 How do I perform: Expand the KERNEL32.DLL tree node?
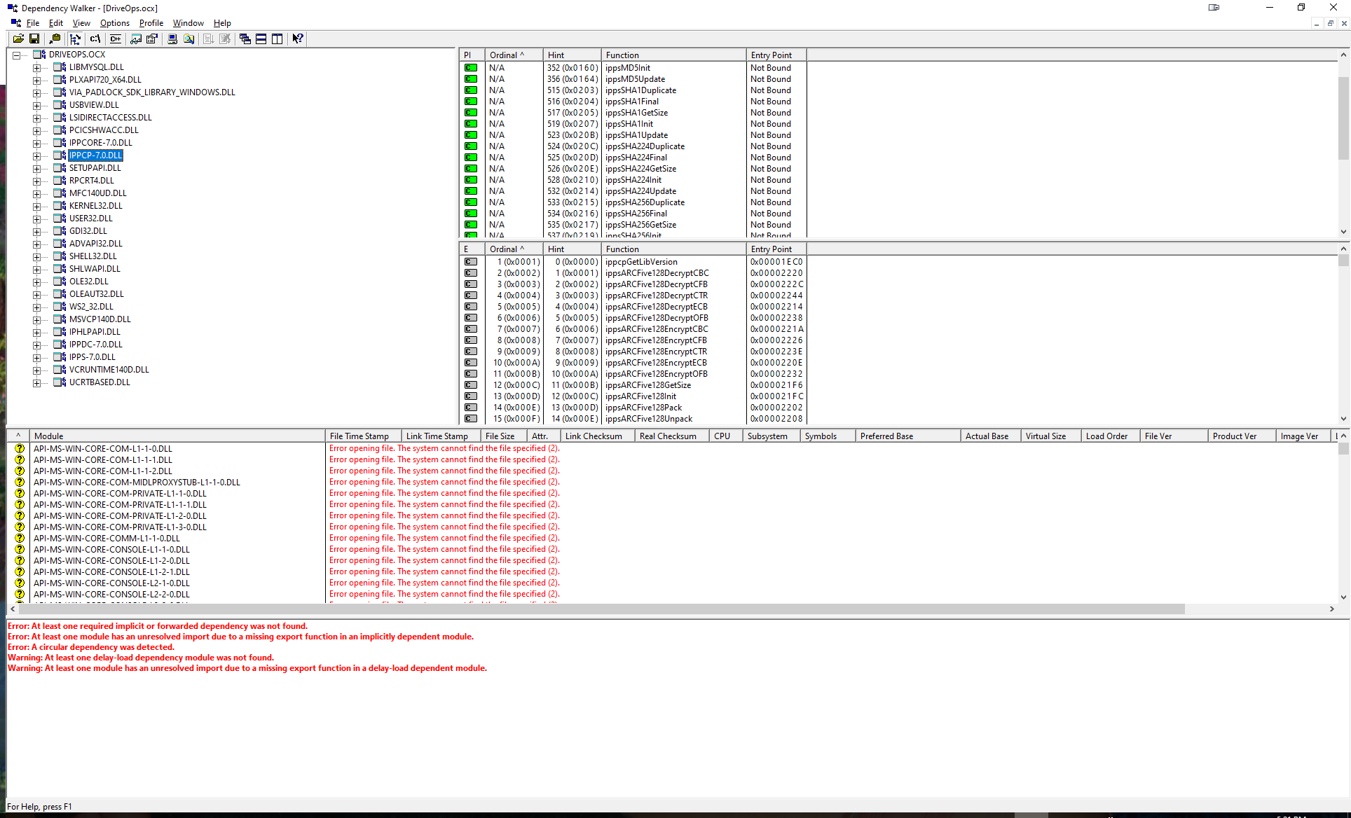pyautogui.click(x=36, y=207)
